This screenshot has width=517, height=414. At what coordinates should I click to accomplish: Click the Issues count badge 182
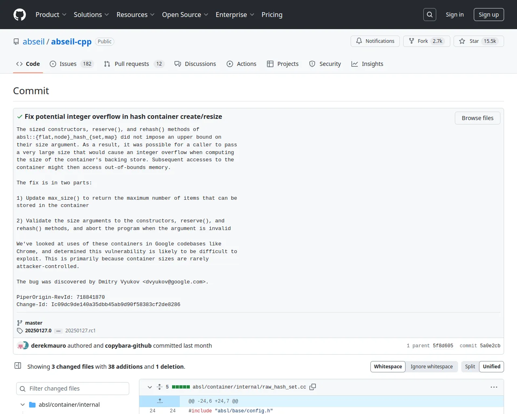click(87, 64)
